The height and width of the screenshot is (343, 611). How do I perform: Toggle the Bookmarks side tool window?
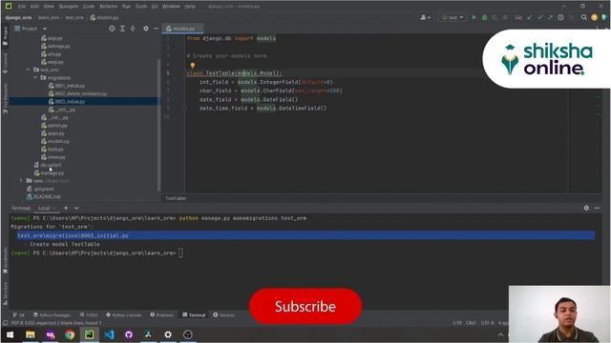tap(5, 260)
